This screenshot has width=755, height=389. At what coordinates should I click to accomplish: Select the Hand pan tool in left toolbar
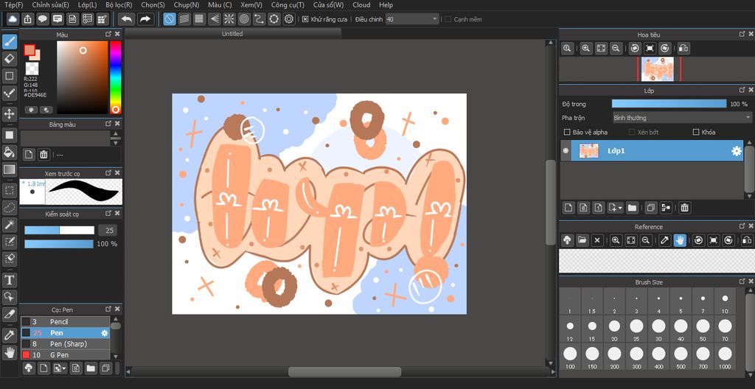(x=10, y=352)
